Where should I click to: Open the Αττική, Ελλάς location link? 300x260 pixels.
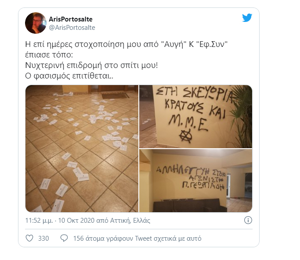[130, 221]
